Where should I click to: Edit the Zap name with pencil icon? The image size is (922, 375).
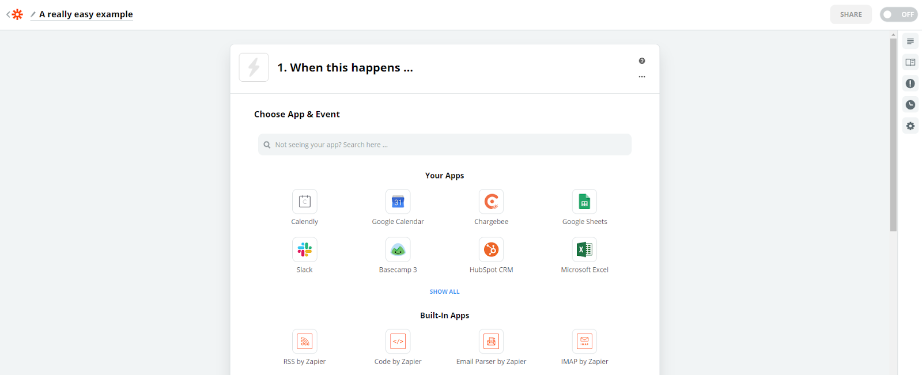[33, 14]
